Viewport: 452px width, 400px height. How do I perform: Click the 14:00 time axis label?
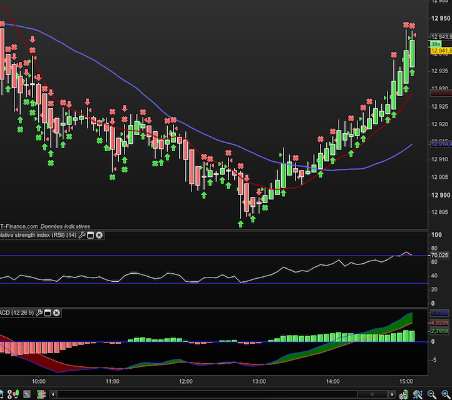click(333, 382)
